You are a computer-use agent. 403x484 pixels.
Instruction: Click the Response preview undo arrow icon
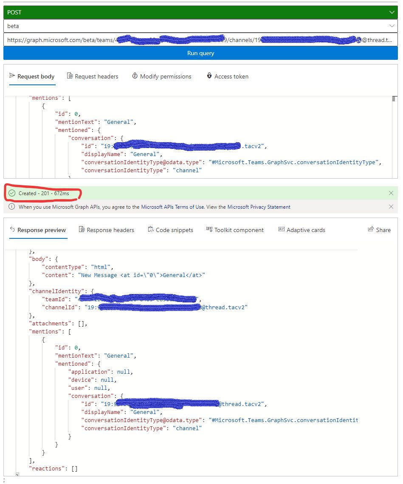12,229
